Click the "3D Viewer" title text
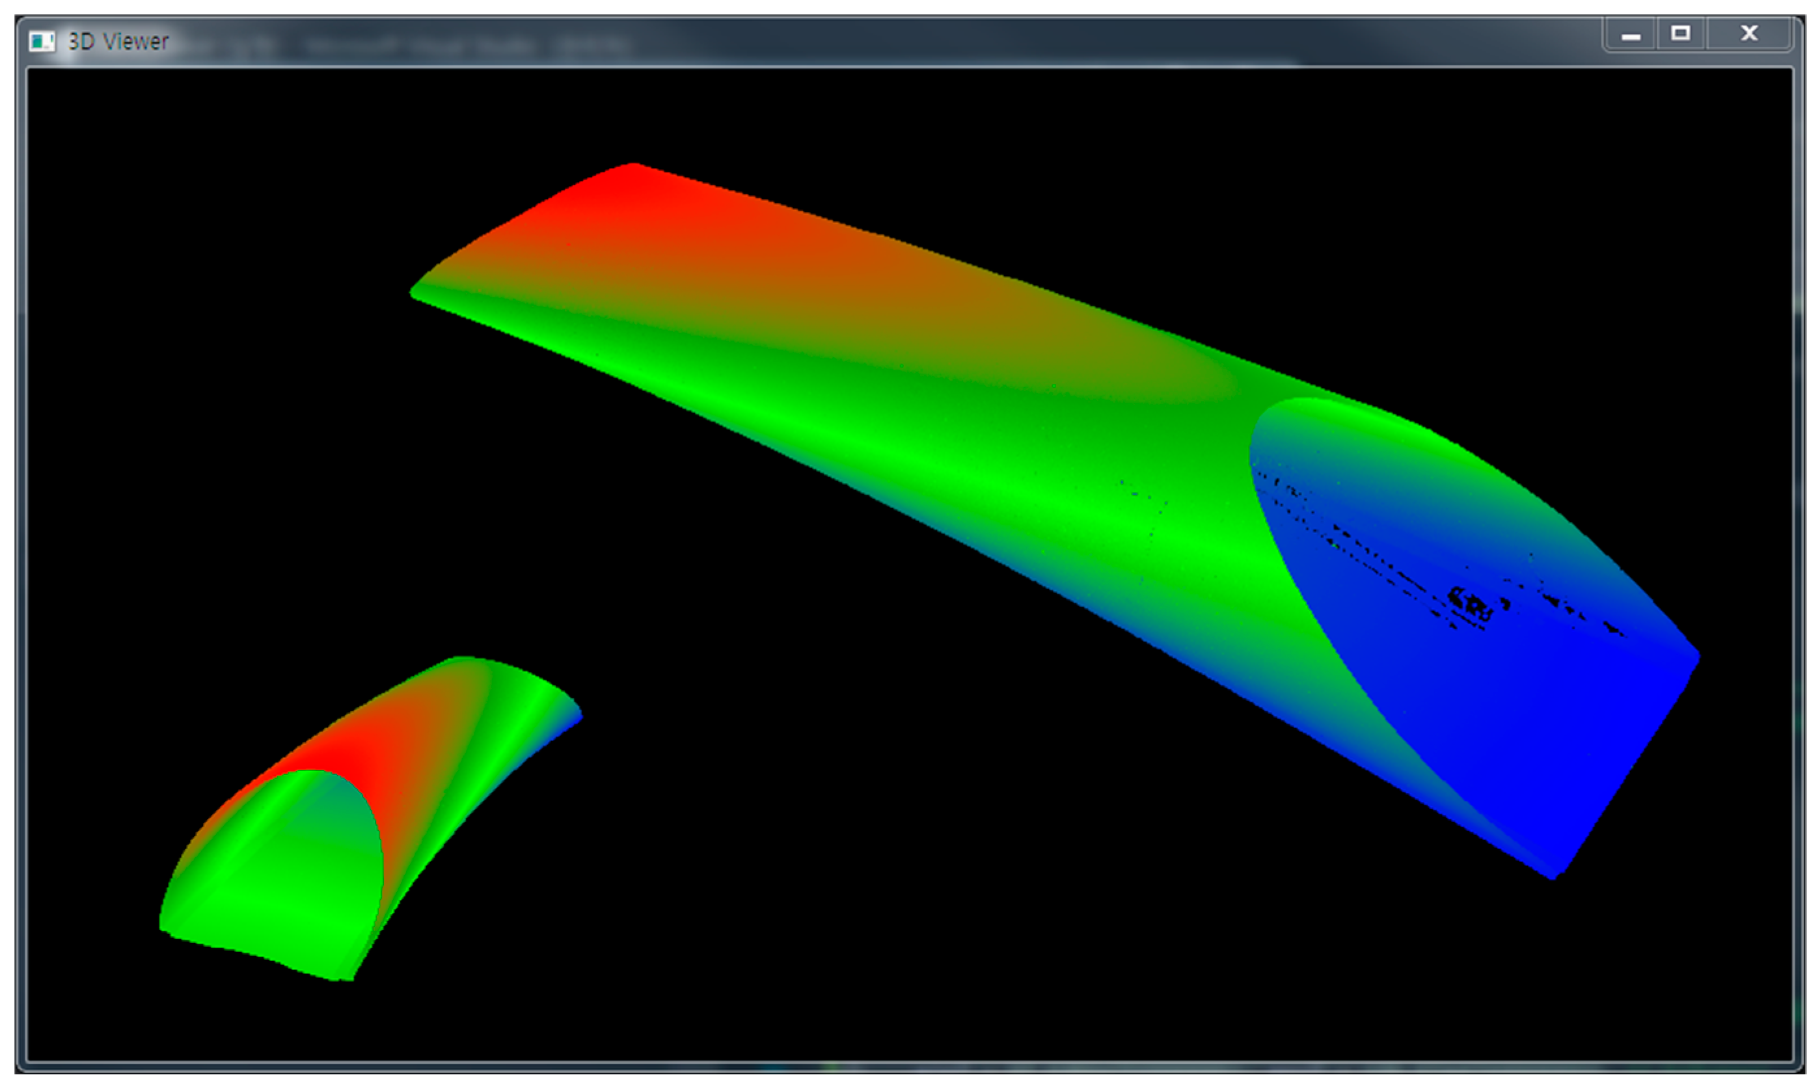 point(118,42)
